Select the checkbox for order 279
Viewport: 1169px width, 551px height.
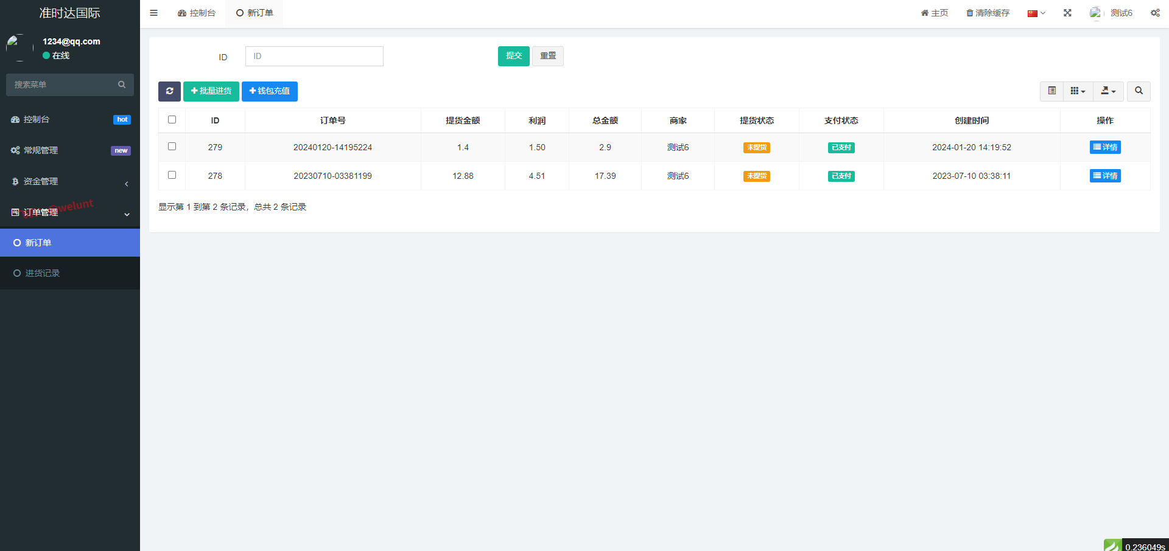point(172,147)
